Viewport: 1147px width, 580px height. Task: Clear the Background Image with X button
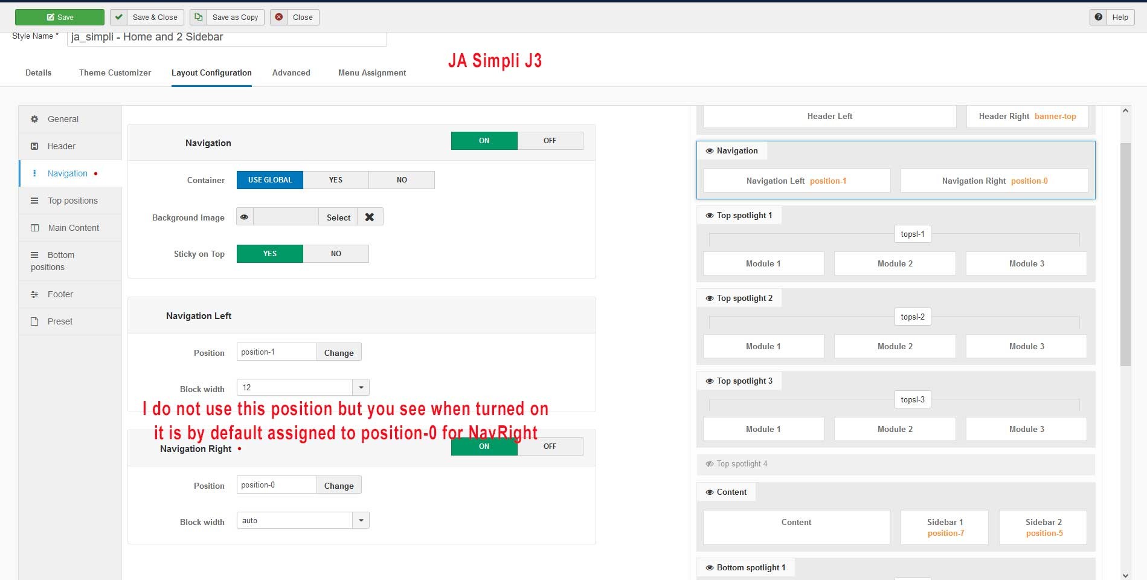(370, 217)
